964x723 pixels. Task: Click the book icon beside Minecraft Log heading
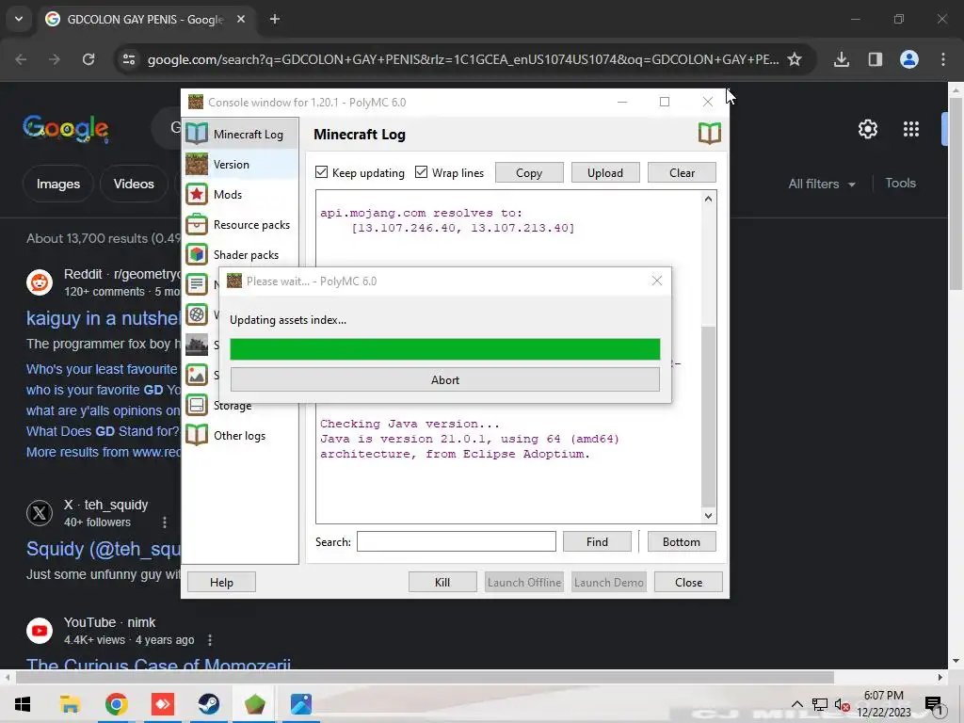[x=710, y=134]
